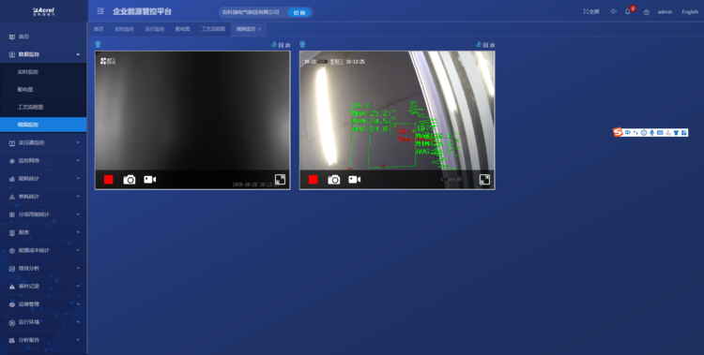
Task: Switch to the 配电图 tab
Action: pyautogui.click(x=183, y=29)
